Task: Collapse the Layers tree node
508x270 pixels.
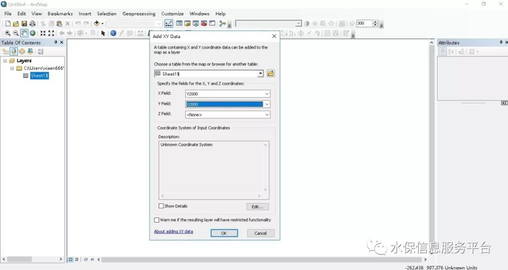Action: [x=5, y=61]
